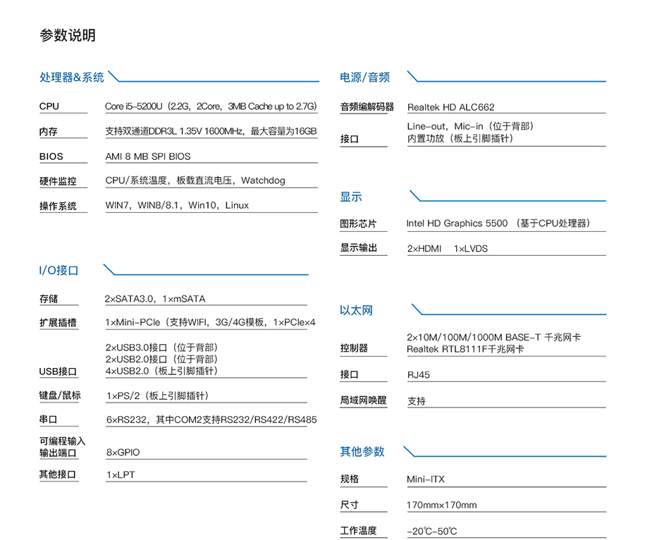Select the 6×RS232 serial port line
Screen dimensions: 645x540
click(x=211, y=419)
